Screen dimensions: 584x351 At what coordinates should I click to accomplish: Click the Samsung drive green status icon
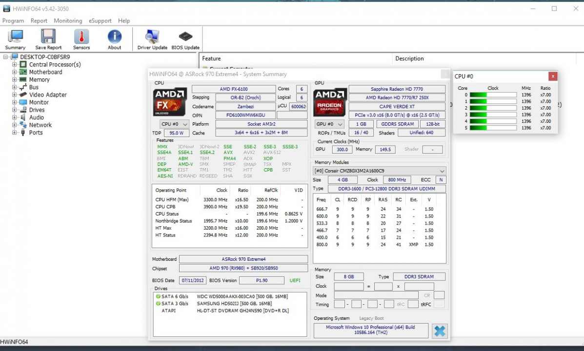(158, 304)
